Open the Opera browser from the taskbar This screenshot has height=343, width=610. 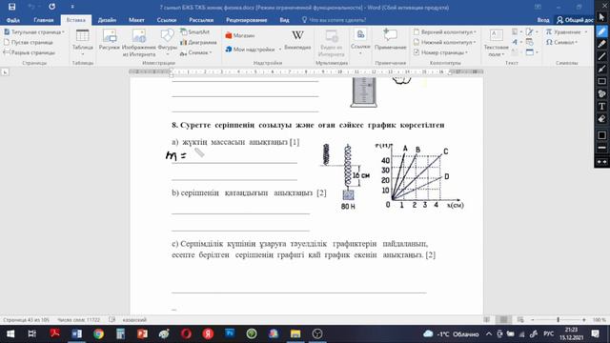coord(186,333)
